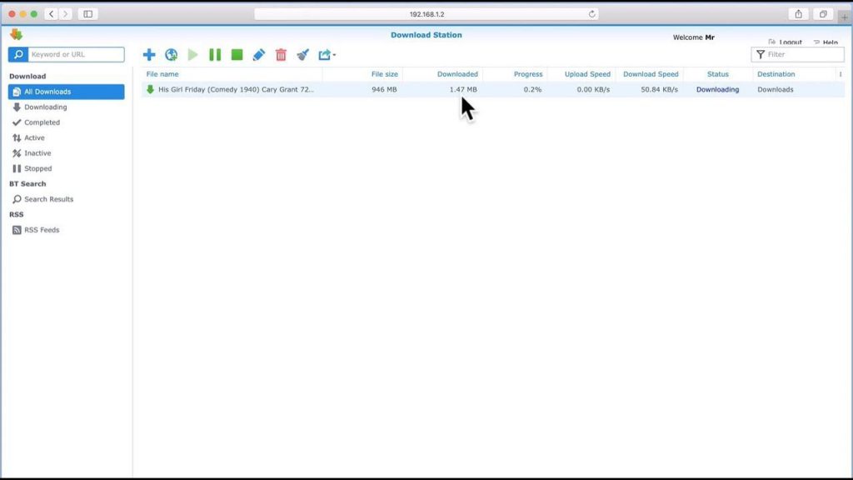Open column options menu at table header end
Viewport: 853px width, 480px height.
pyautogui.click(x=841, y=74)
